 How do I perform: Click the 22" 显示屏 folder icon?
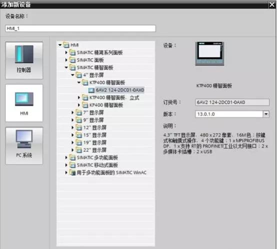pyautogui.click(x=79, y=150)
